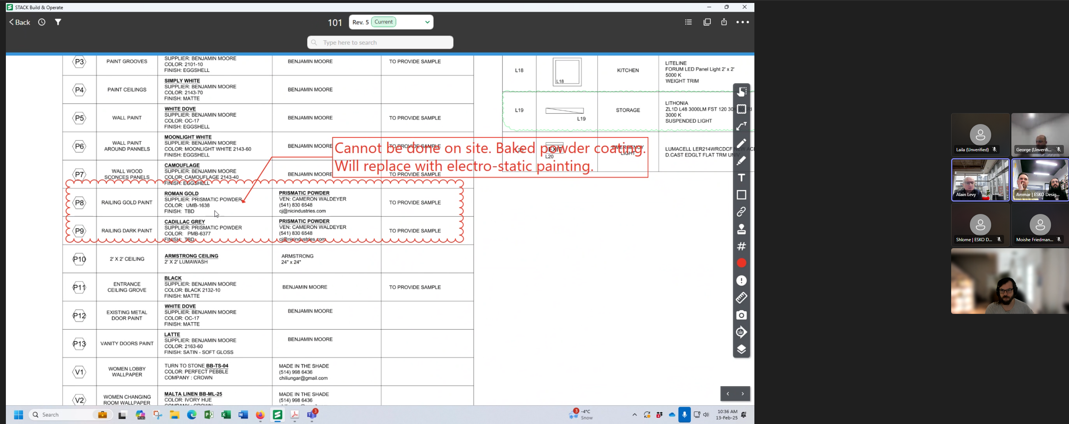The image size is (1069, 424).
Task: Choose the Text annotation tool
Action: coord(741,178)
